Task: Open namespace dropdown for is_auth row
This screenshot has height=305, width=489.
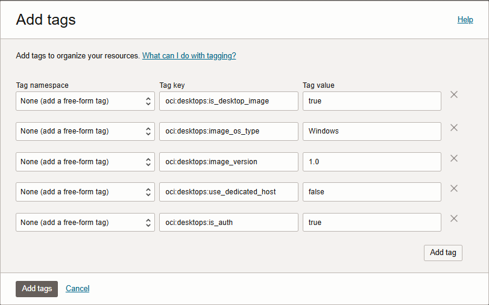Action: coord(85,222)
